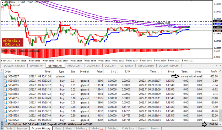Click the order icon for 50346422

coord(5,120)
